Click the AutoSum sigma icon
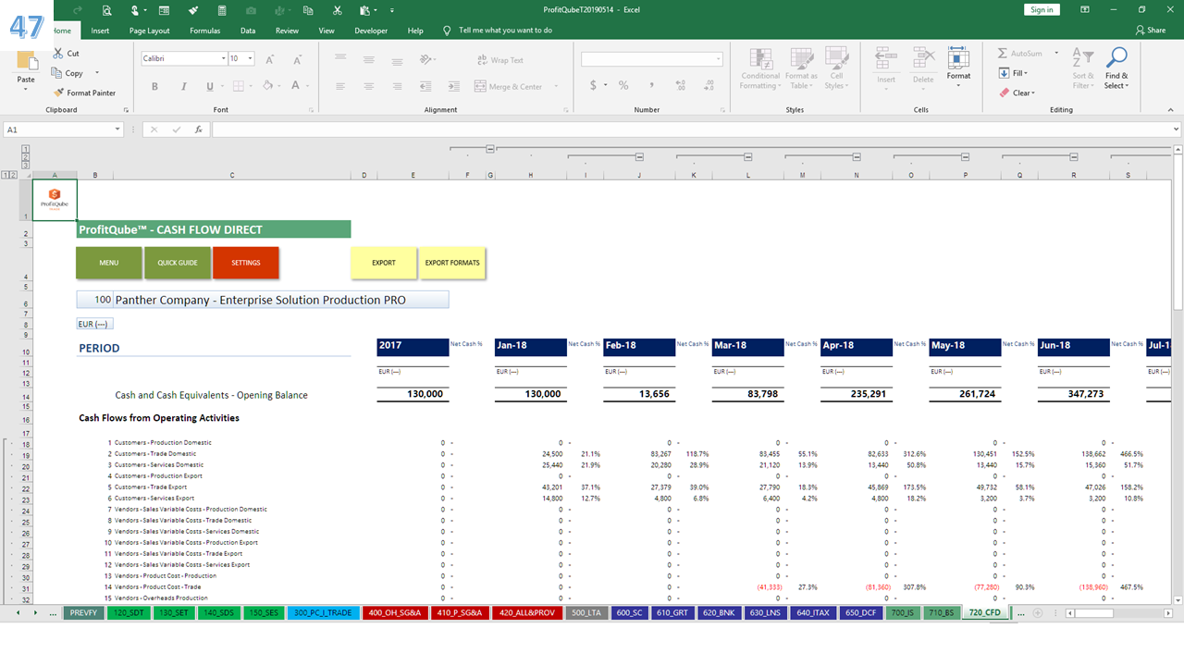This screenshot has width=1184, height=666. [x=1003, y=54]
